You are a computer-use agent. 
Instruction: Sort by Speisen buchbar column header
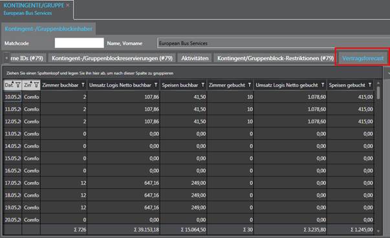(180, 85)
